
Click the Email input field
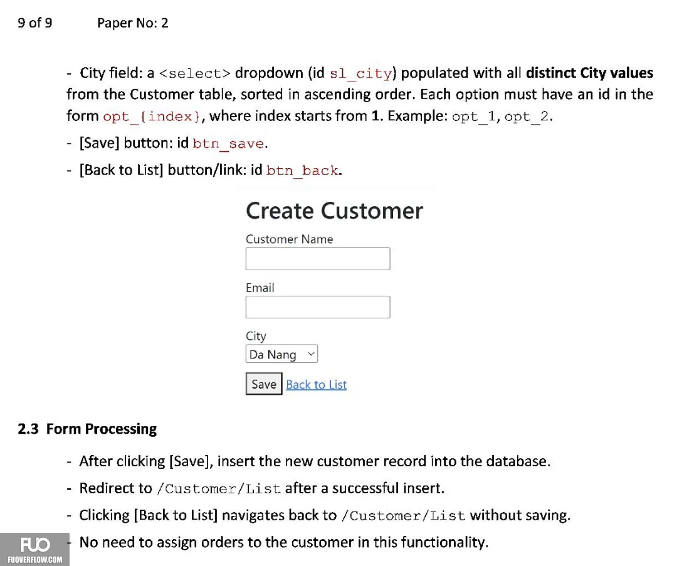tap(317, 307)
